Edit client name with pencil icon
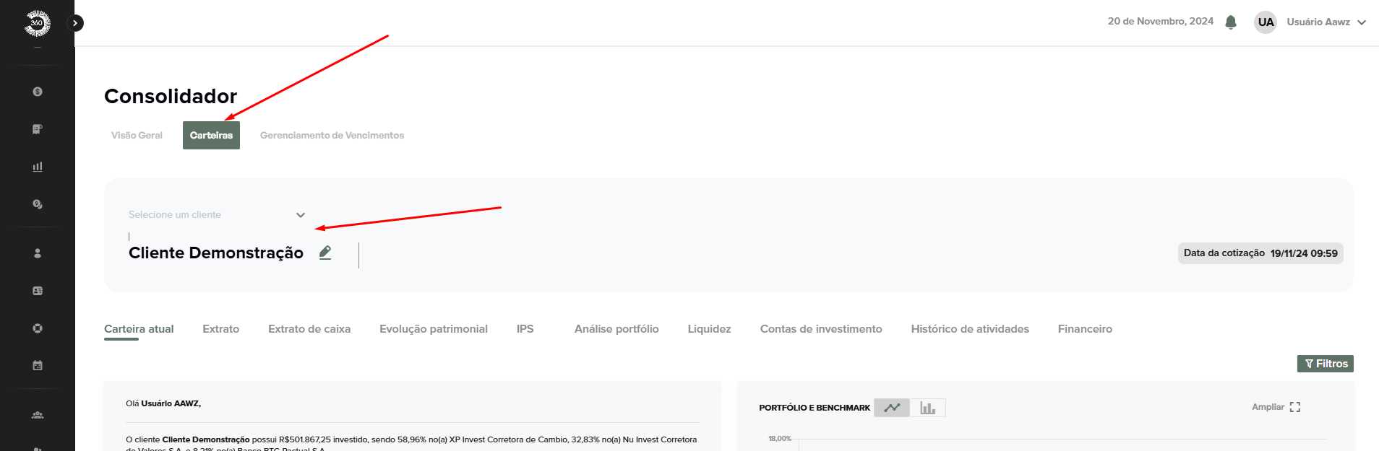Viewport: 1379px width, 451px height. click(x=325, y=253)
